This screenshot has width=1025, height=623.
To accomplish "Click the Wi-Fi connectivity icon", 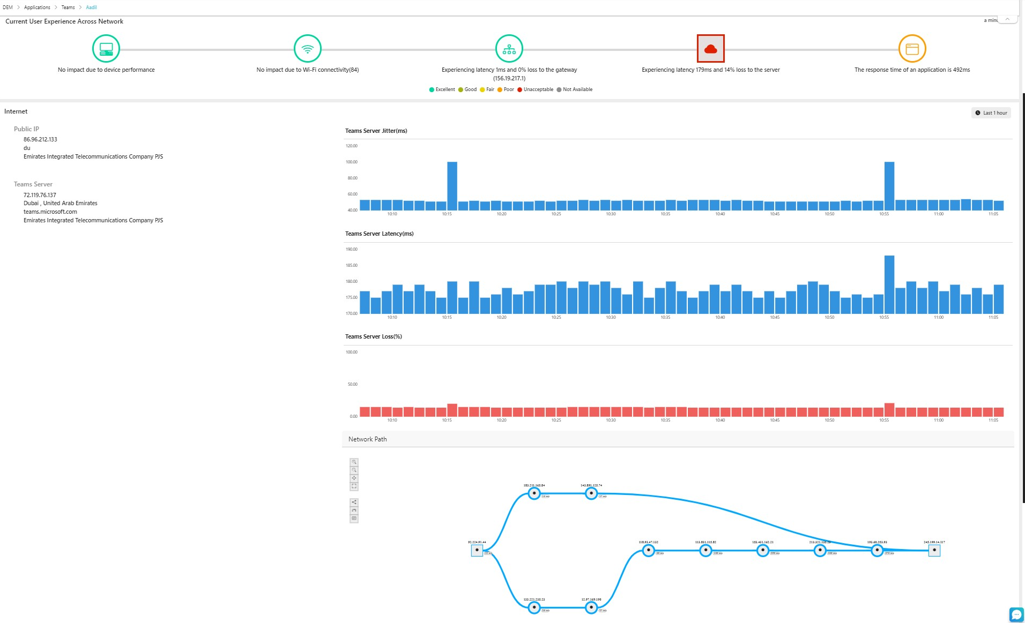I will 307,49.
